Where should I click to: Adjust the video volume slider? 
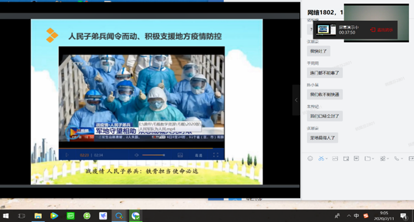click(x=154, y=155)
